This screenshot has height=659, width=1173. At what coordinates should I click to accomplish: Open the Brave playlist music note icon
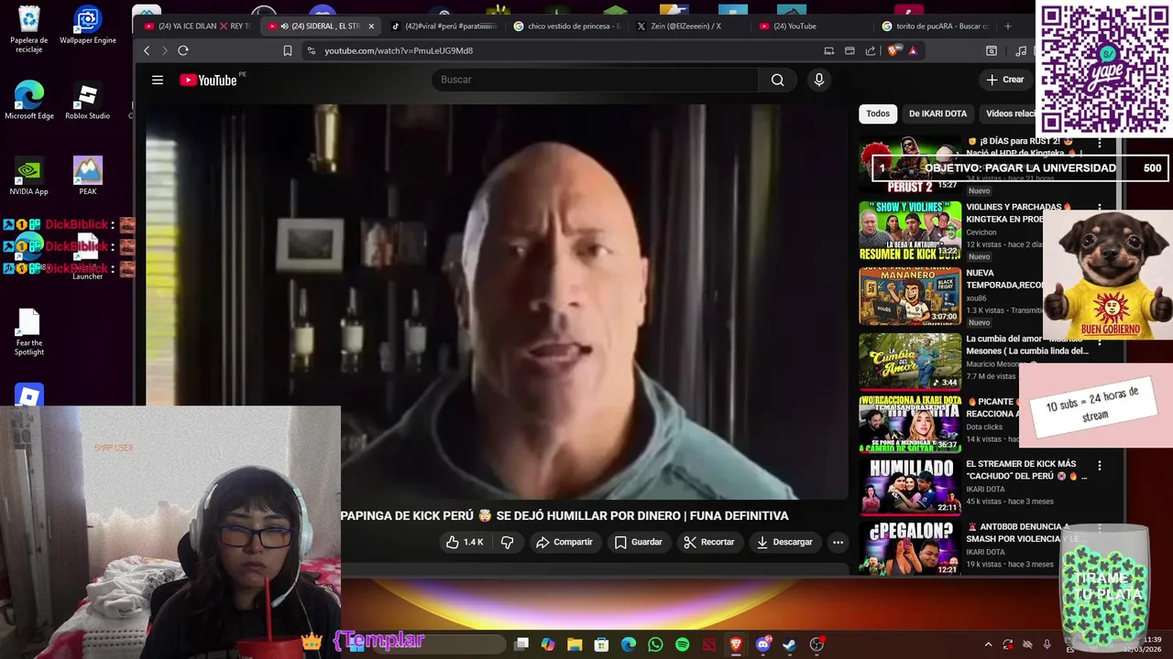[1021, 51]
